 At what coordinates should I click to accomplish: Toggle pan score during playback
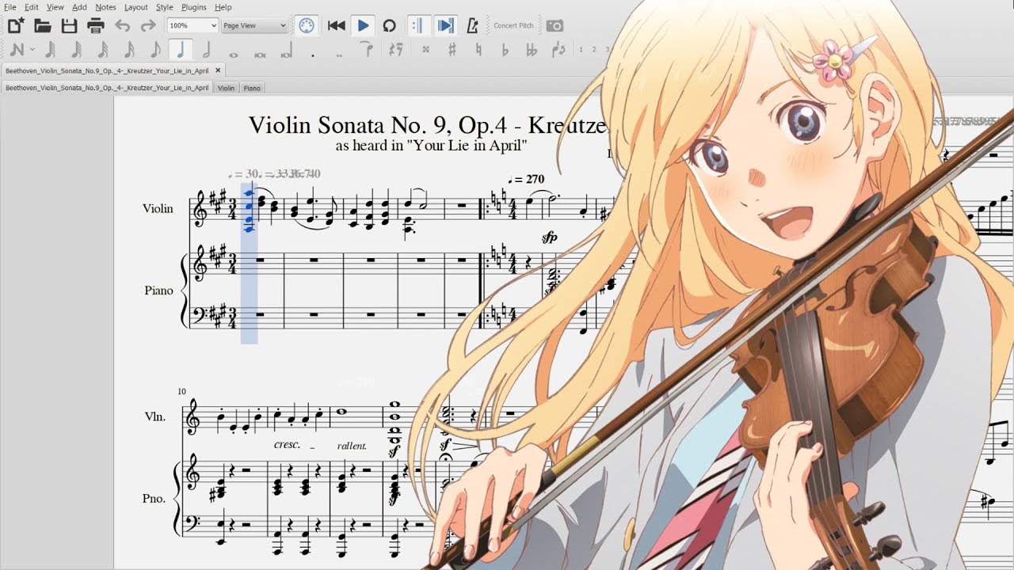[445, 25]
